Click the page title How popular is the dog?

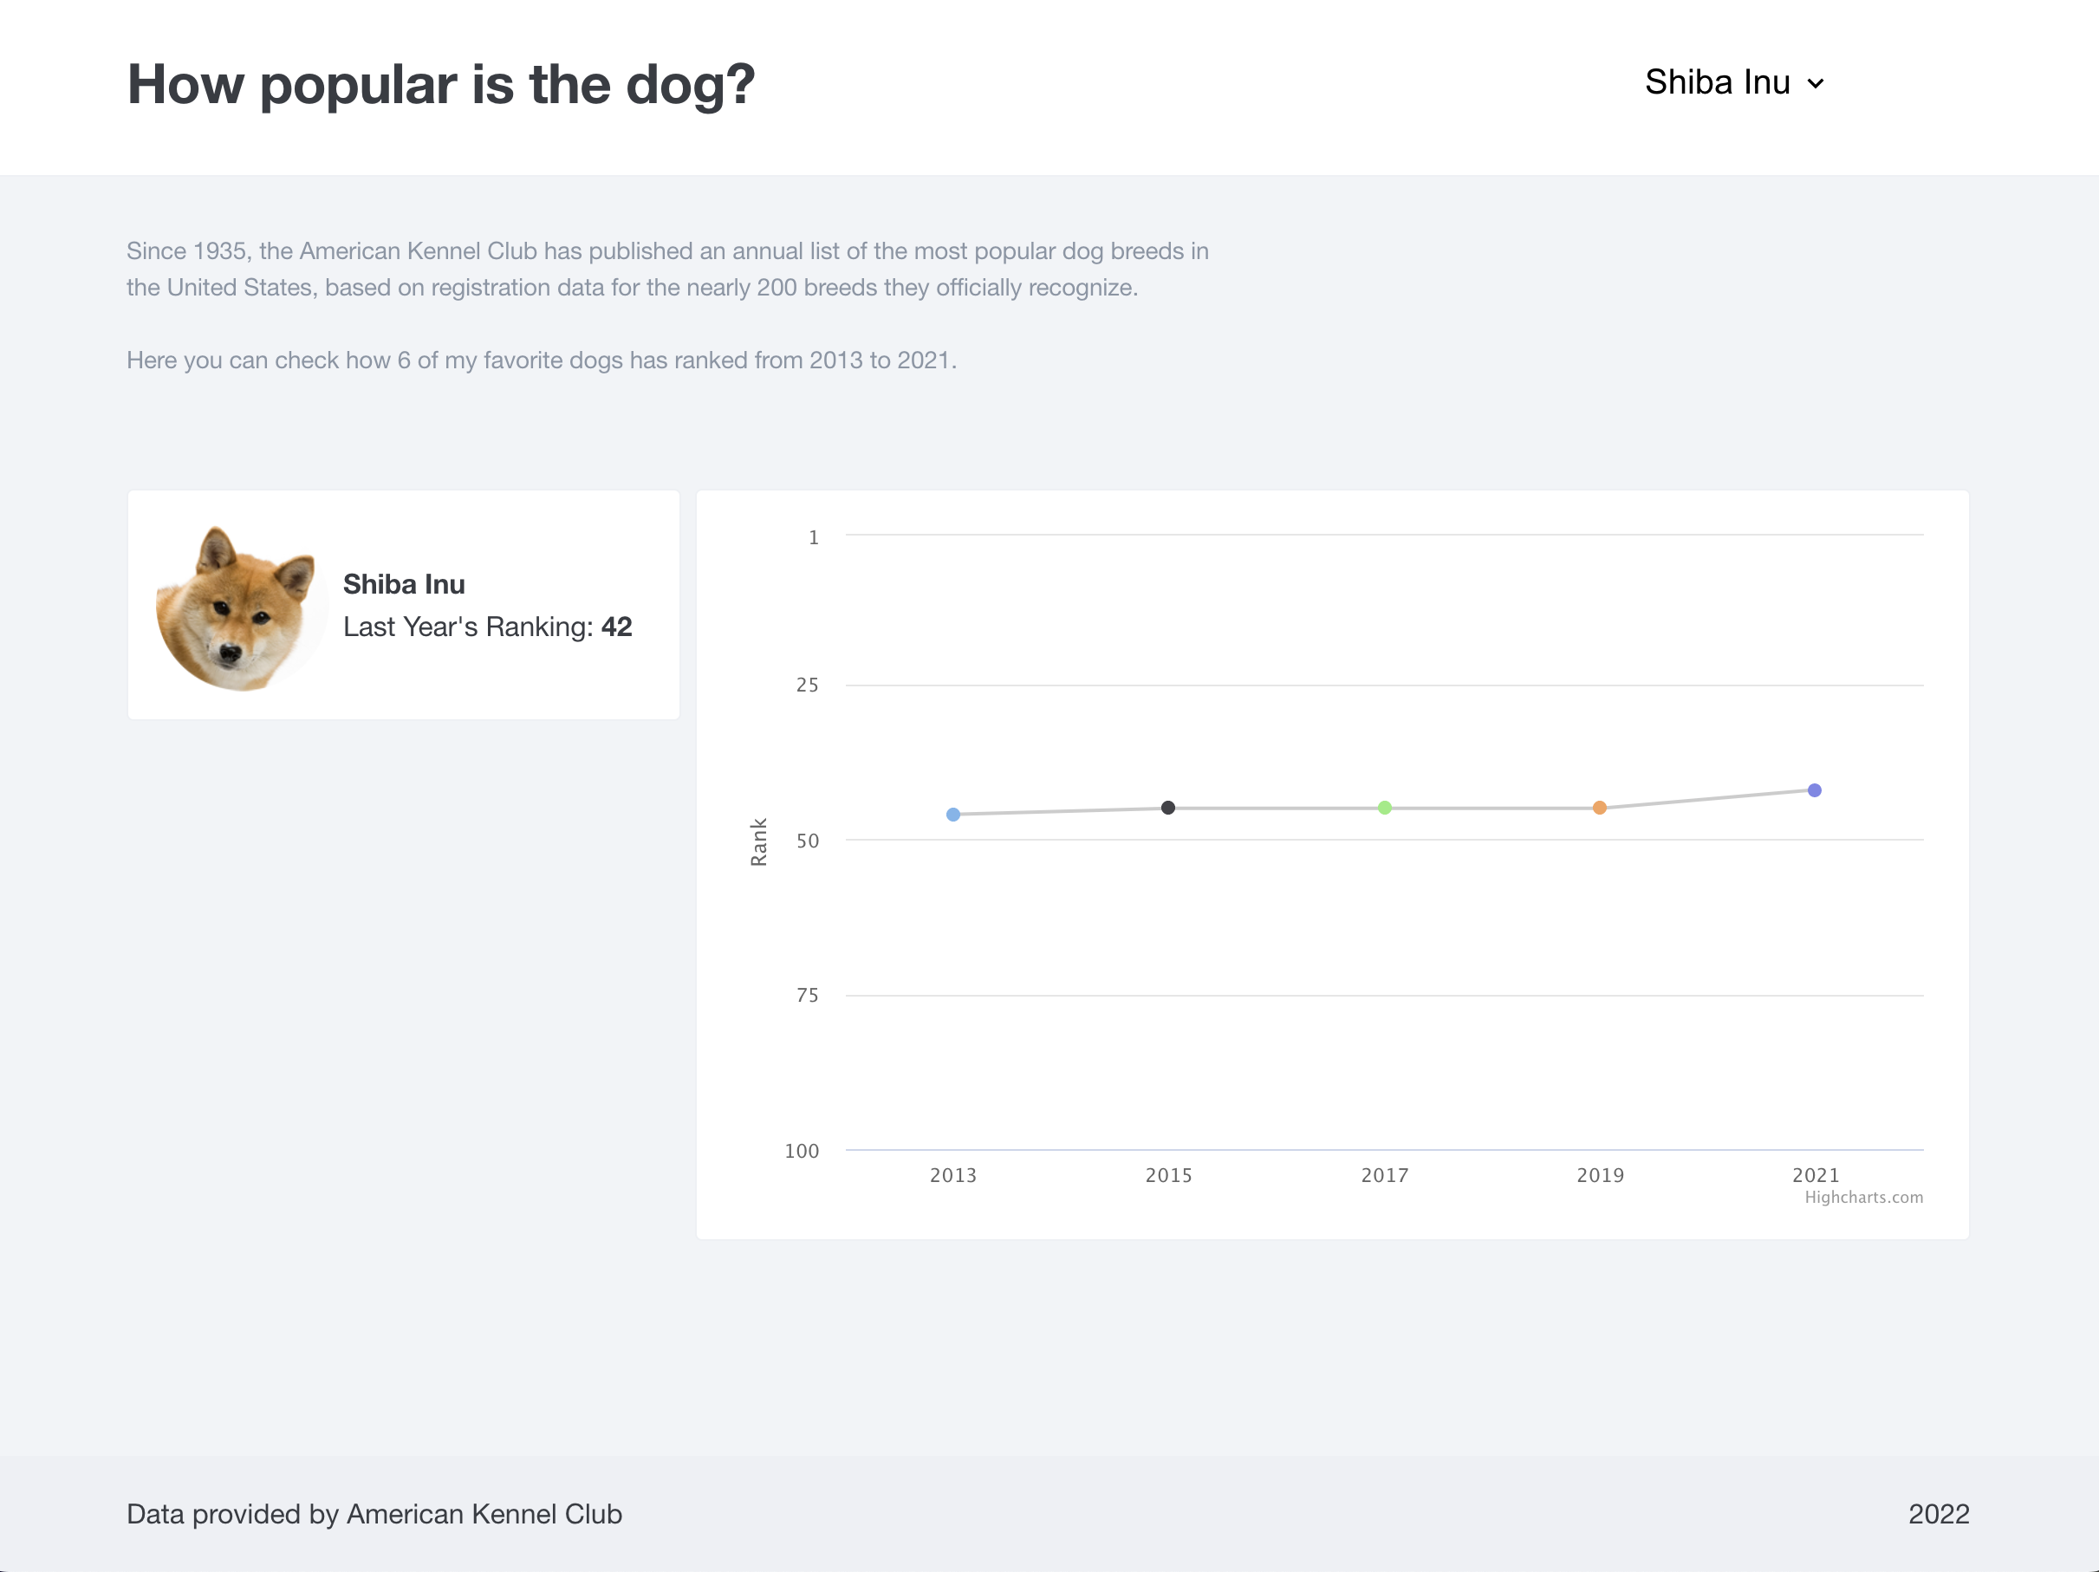point(440,86)
